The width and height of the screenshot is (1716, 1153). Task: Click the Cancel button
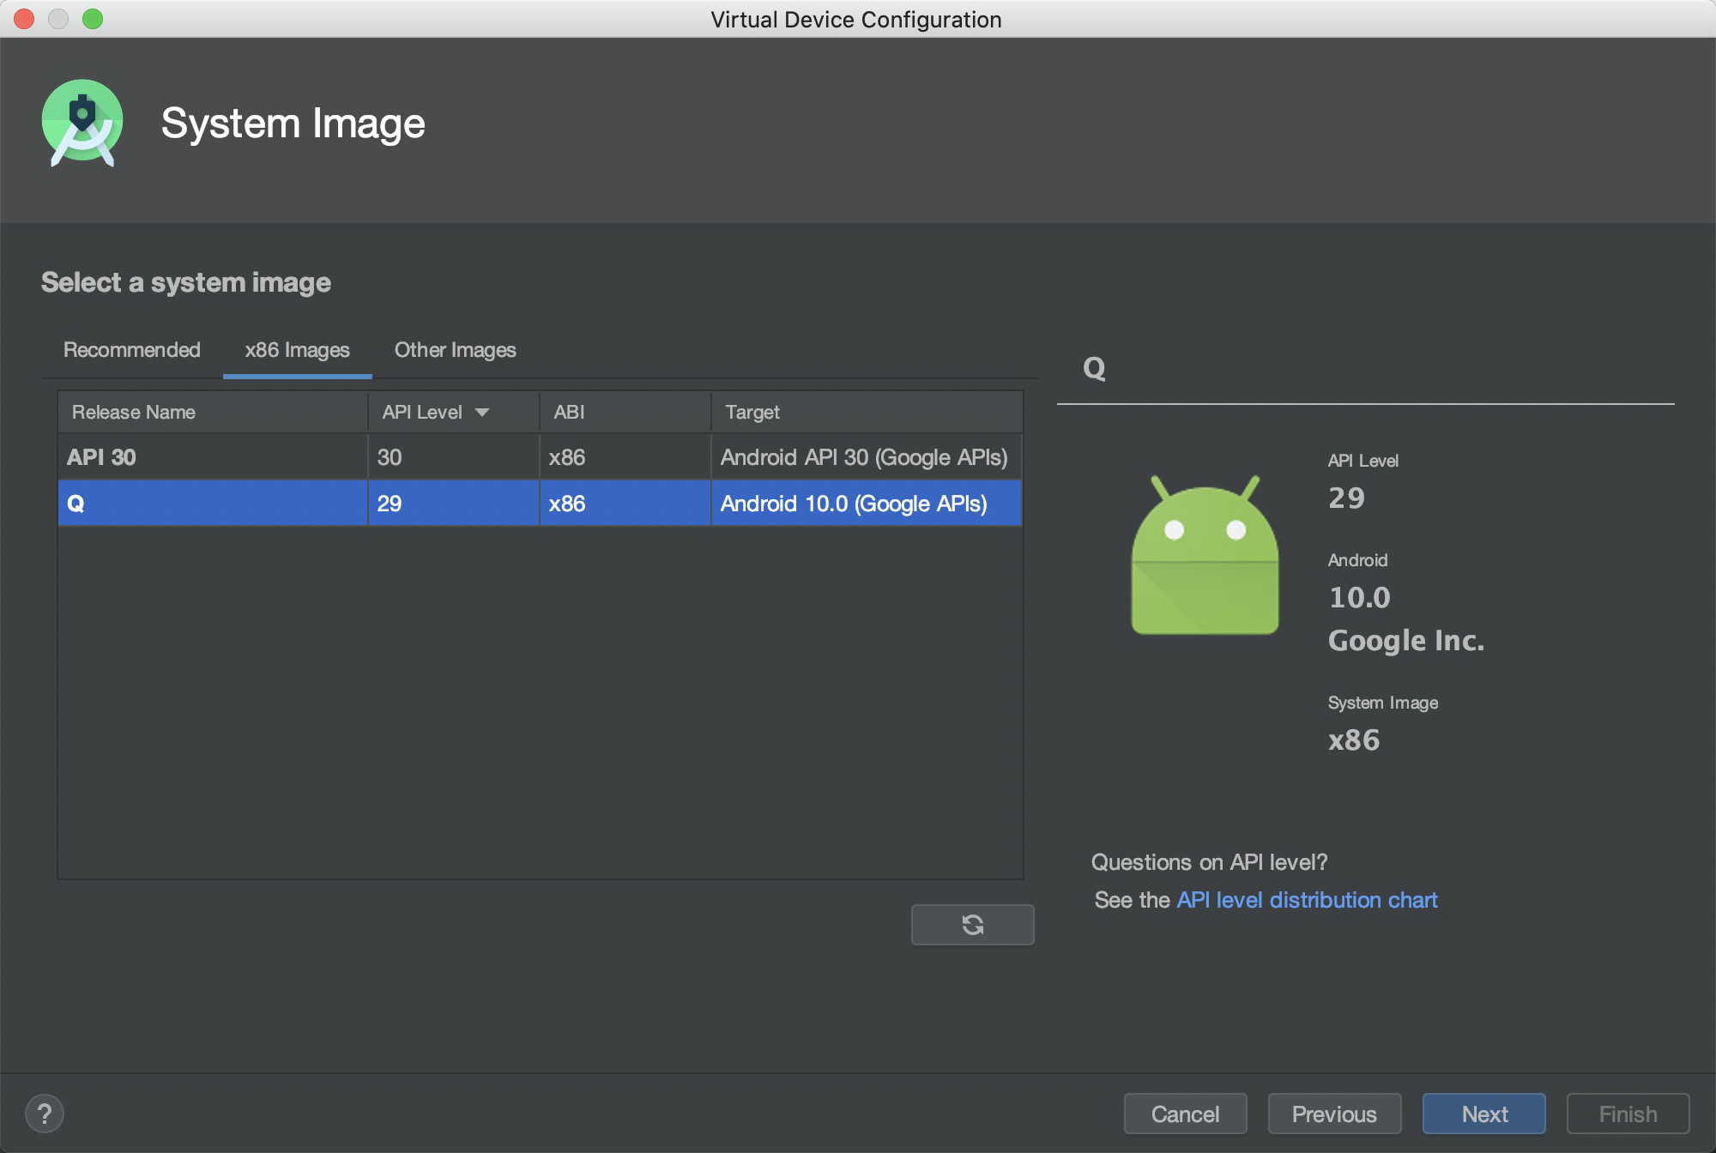(x=1185, y=1114)
